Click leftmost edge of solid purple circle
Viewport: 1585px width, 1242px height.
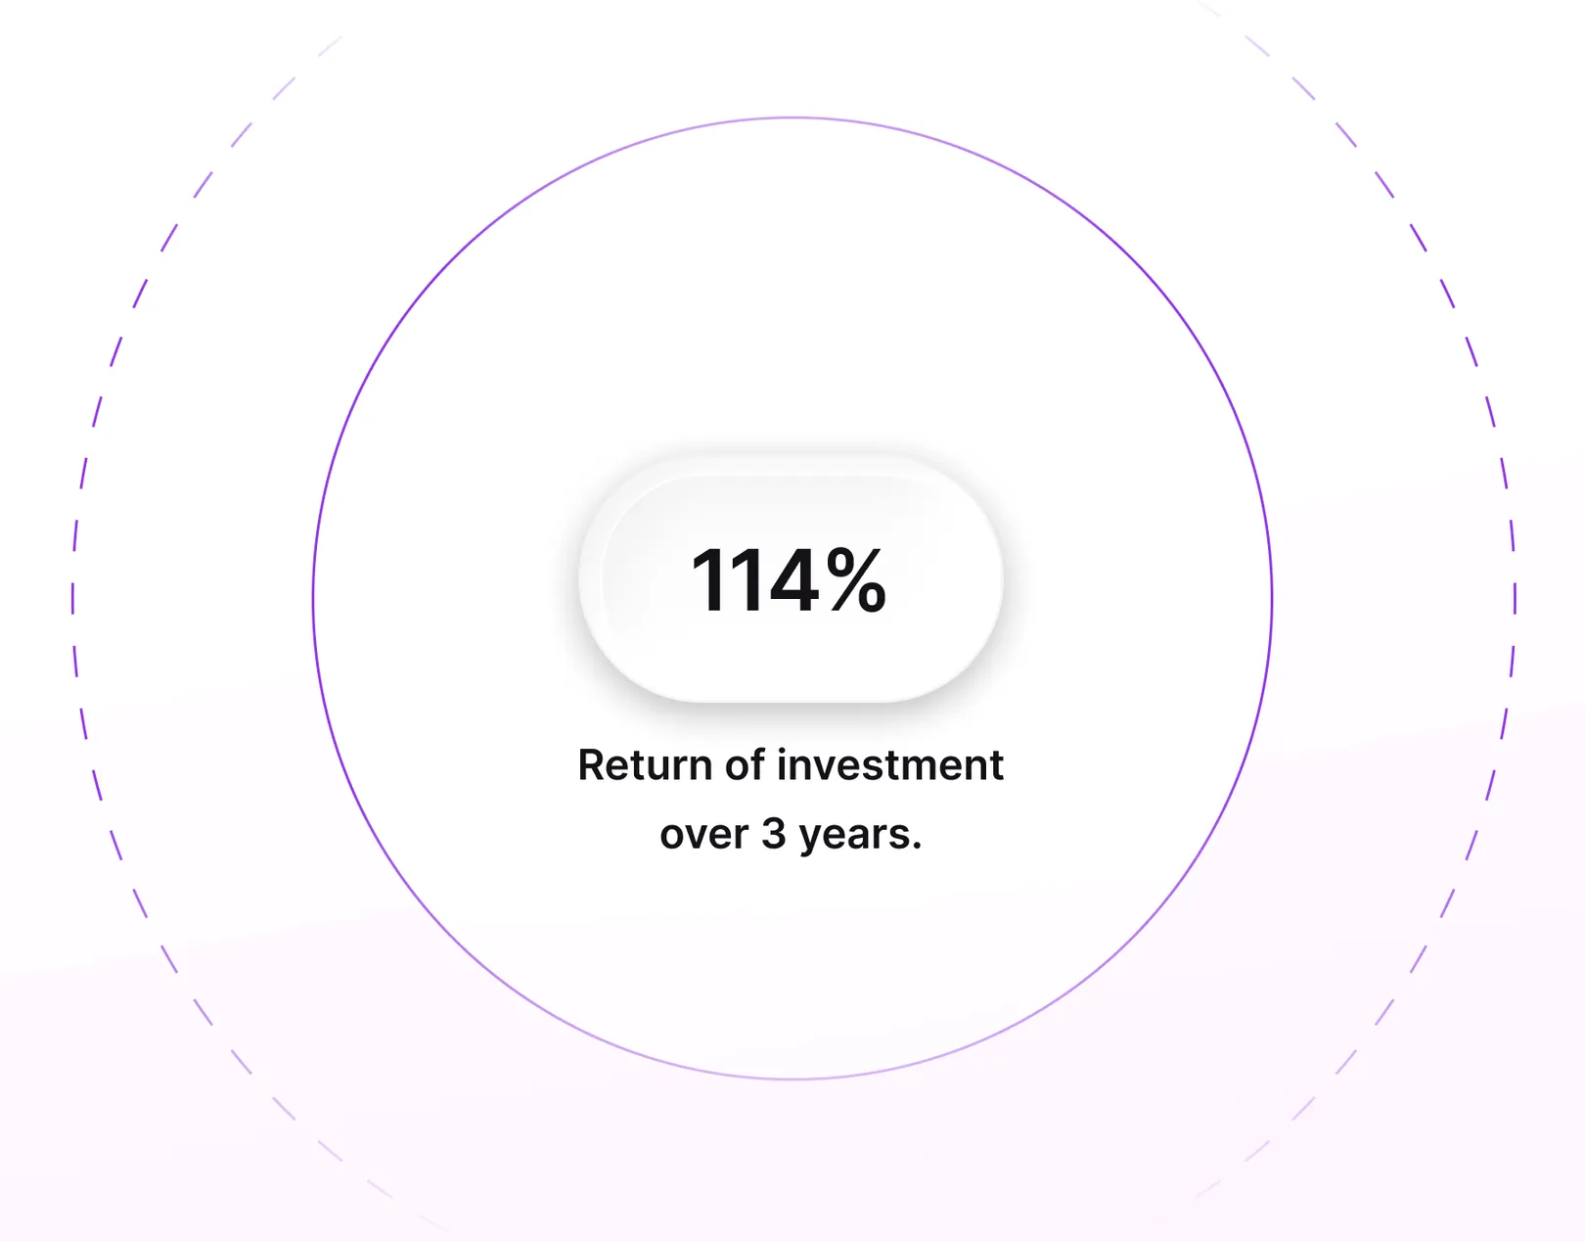pyautogui.click(x=313, y=598)
